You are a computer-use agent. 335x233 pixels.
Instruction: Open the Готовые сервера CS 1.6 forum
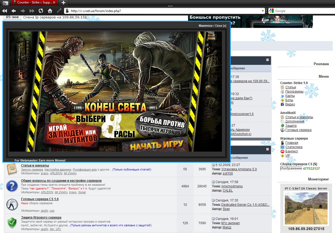tap(40, 199)
